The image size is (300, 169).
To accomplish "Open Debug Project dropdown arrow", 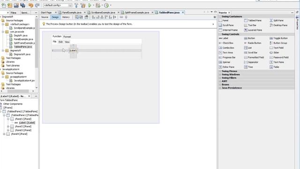I will (x=102, y=5).
